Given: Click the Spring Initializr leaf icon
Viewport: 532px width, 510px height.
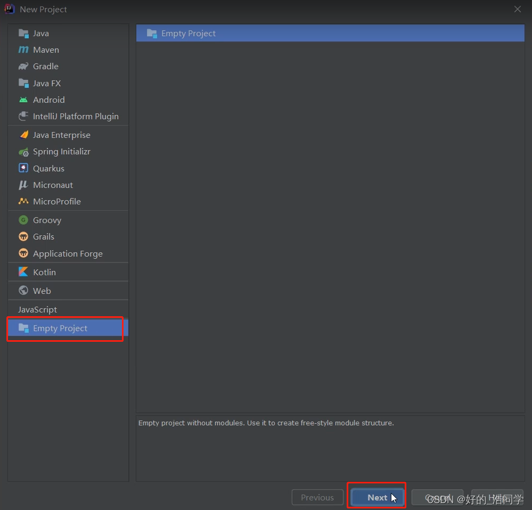Looking at the screenshot, I should (23, 152).
